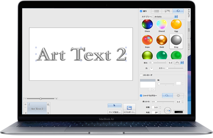Go to next layer with right arrow

coord(48,113)
